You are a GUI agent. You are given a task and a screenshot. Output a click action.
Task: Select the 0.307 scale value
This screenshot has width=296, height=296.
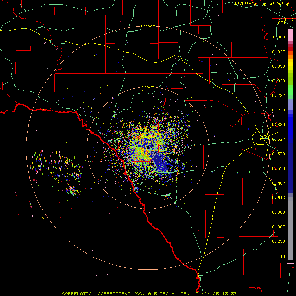coord(279,227)
